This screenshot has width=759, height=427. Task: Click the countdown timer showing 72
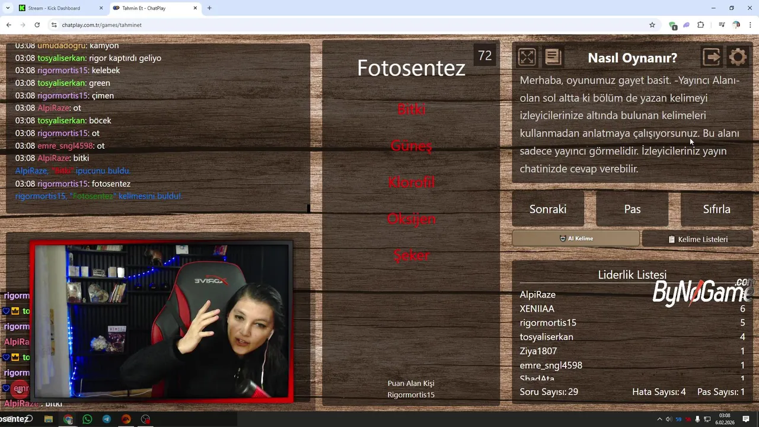click(484, 56)
